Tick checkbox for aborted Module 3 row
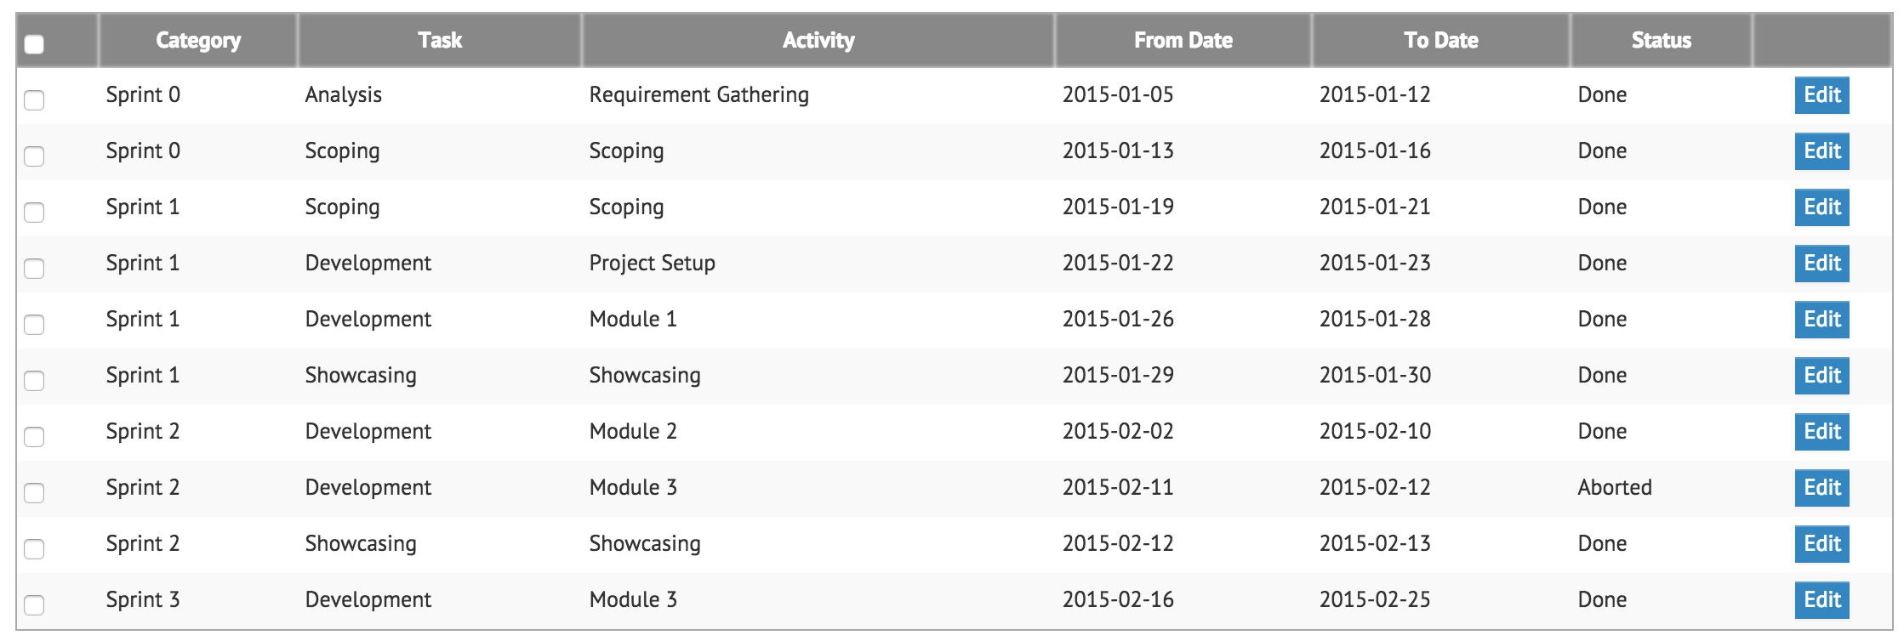Image resolution: width=1904 pixels, height=641 pixels. [34, 493]
